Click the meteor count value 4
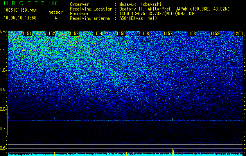 point(56,18)
